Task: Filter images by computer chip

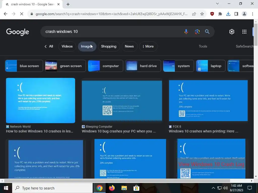Action: point(106,66)
